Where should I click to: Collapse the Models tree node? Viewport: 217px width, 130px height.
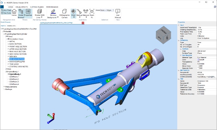click(x=3, y=31)
